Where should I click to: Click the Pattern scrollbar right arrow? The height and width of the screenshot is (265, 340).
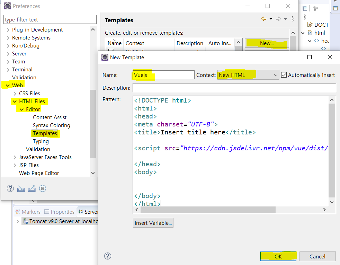325,210
